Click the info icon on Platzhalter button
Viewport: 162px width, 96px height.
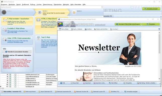click(6, 52)
